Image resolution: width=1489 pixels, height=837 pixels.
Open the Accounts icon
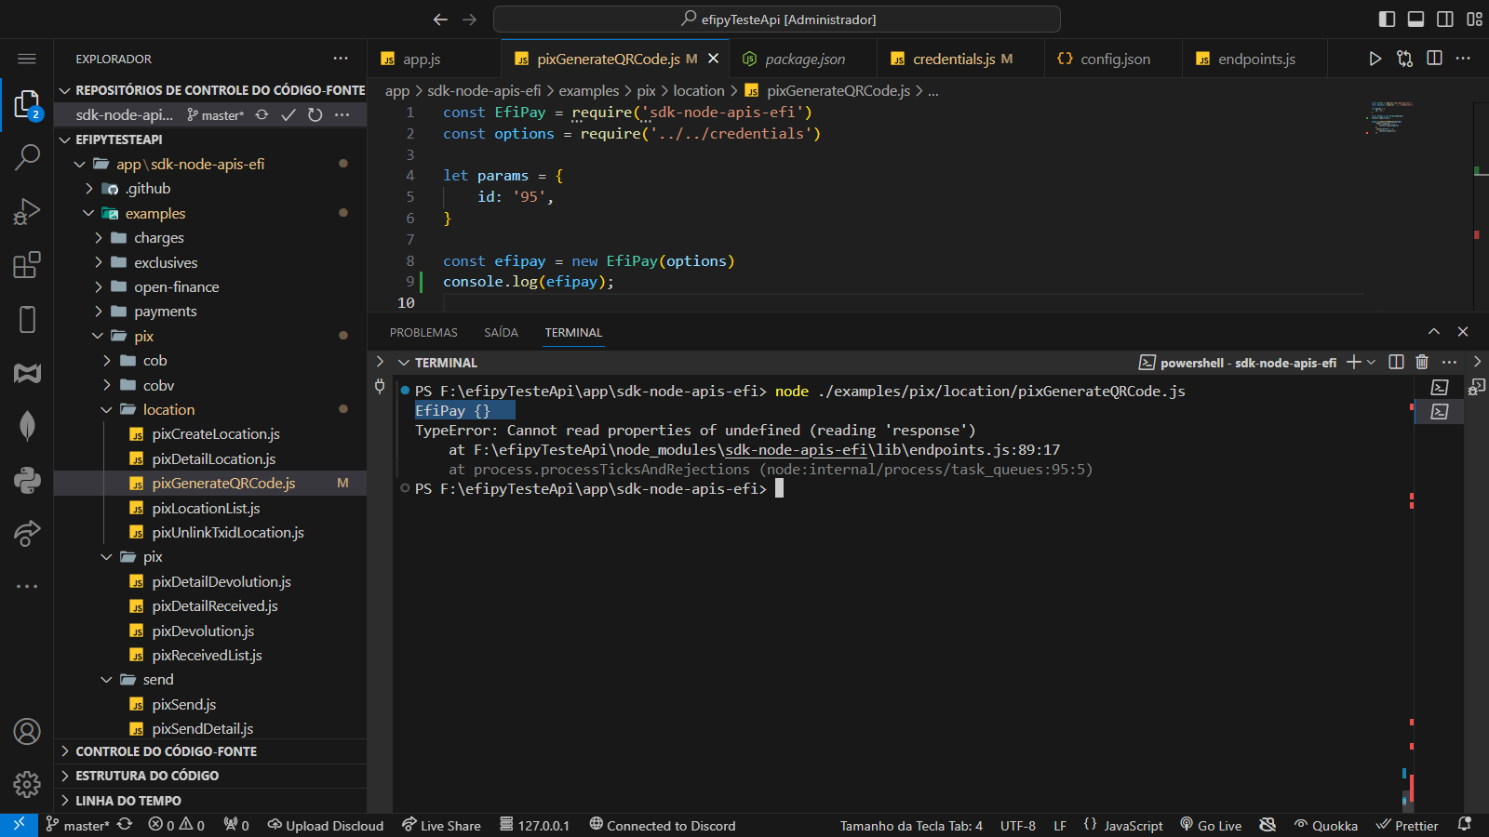click(27, 732)
